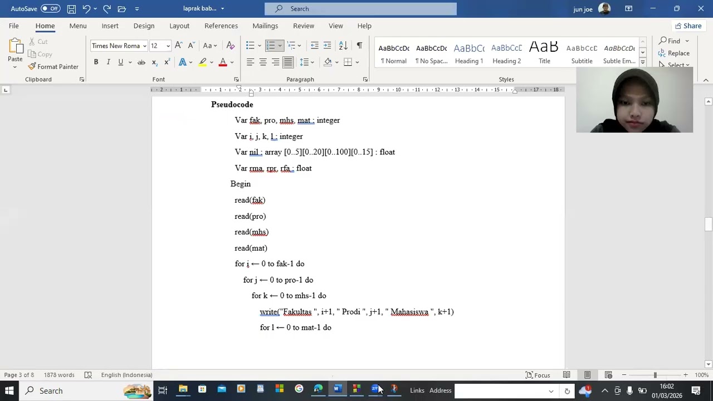Expand Styles gallery More arrow
The width and height of the screenshot is (713, 401).
(642, 62)
